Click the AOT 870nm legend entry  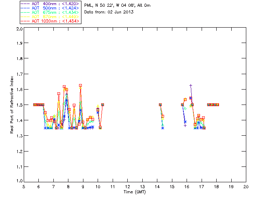click(x=50, y=17)
